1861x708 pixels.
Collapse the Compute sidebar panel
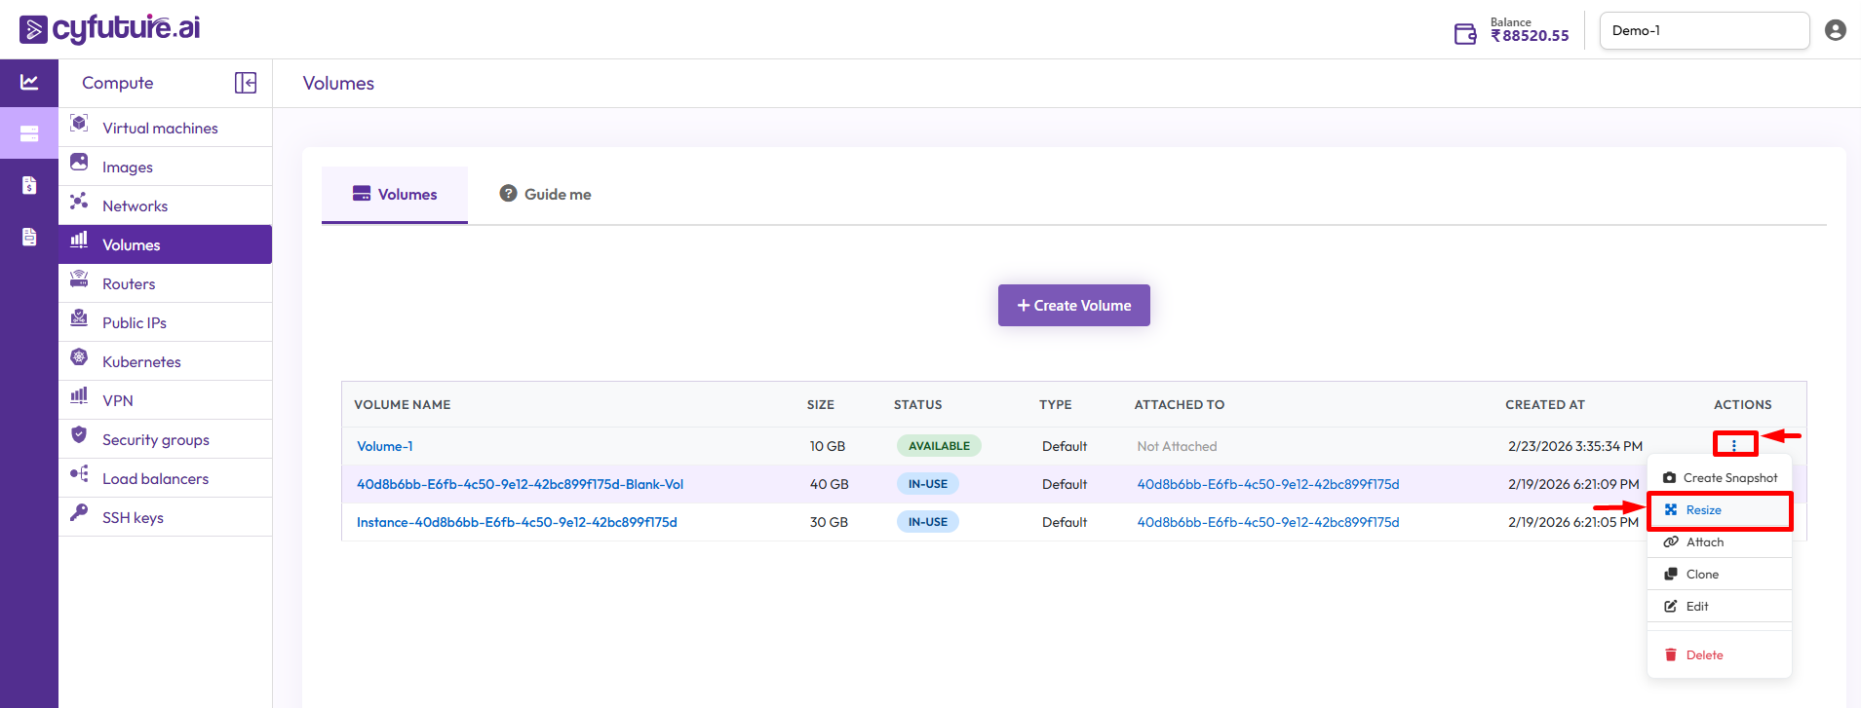[246, 83]
